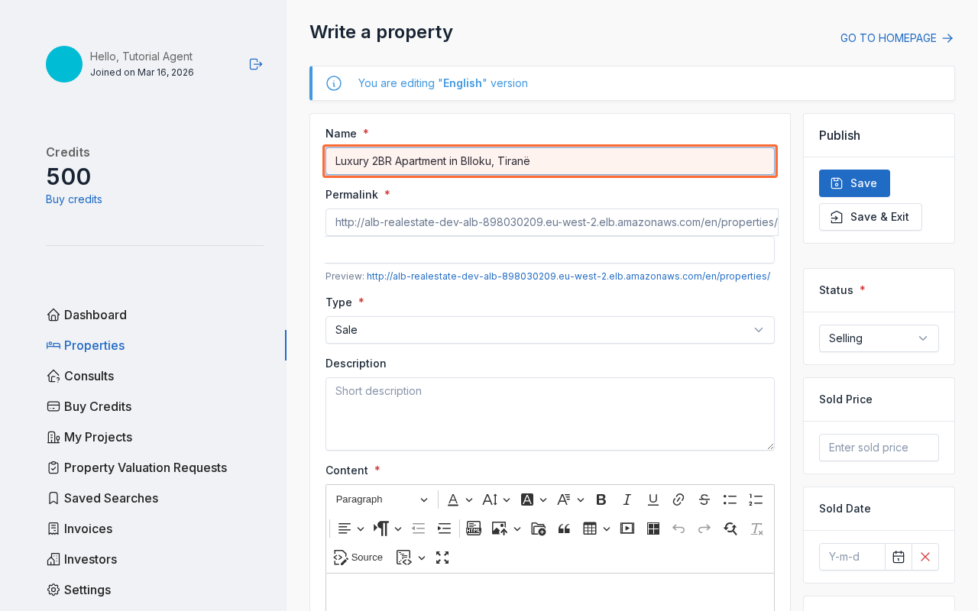
Task: Open the Status dropdown showing Selling
Action: click(879, 338)
